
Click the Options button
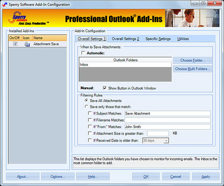[58, 177]
